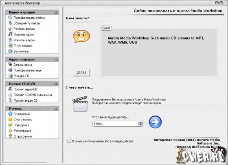Open Объединить файлы task
Screen dimensions: 228x165
[x=27, y=23]
